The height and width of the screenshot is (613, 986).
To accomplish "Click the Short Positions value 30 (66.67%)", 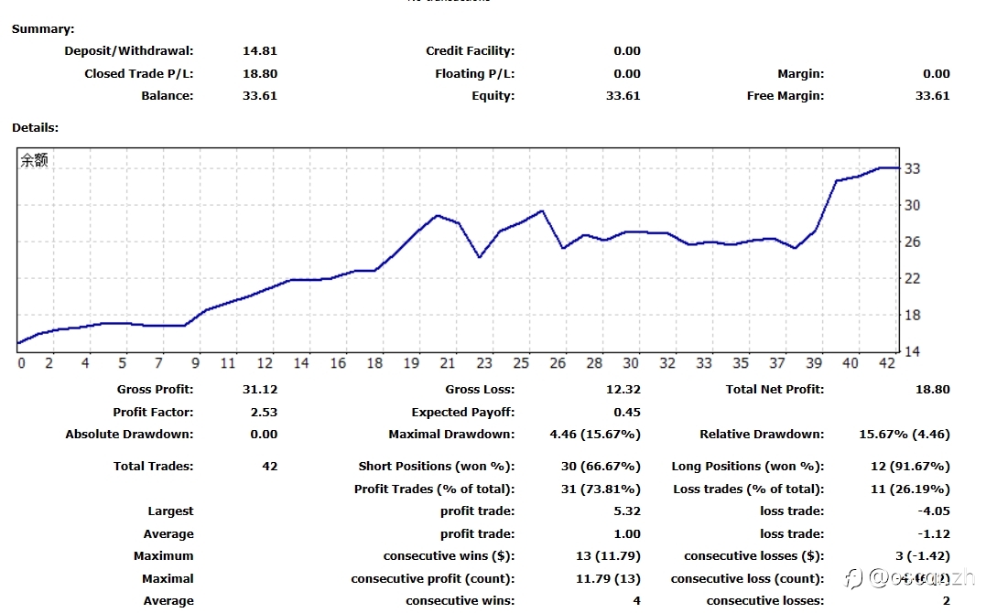I will click(601, 467).
